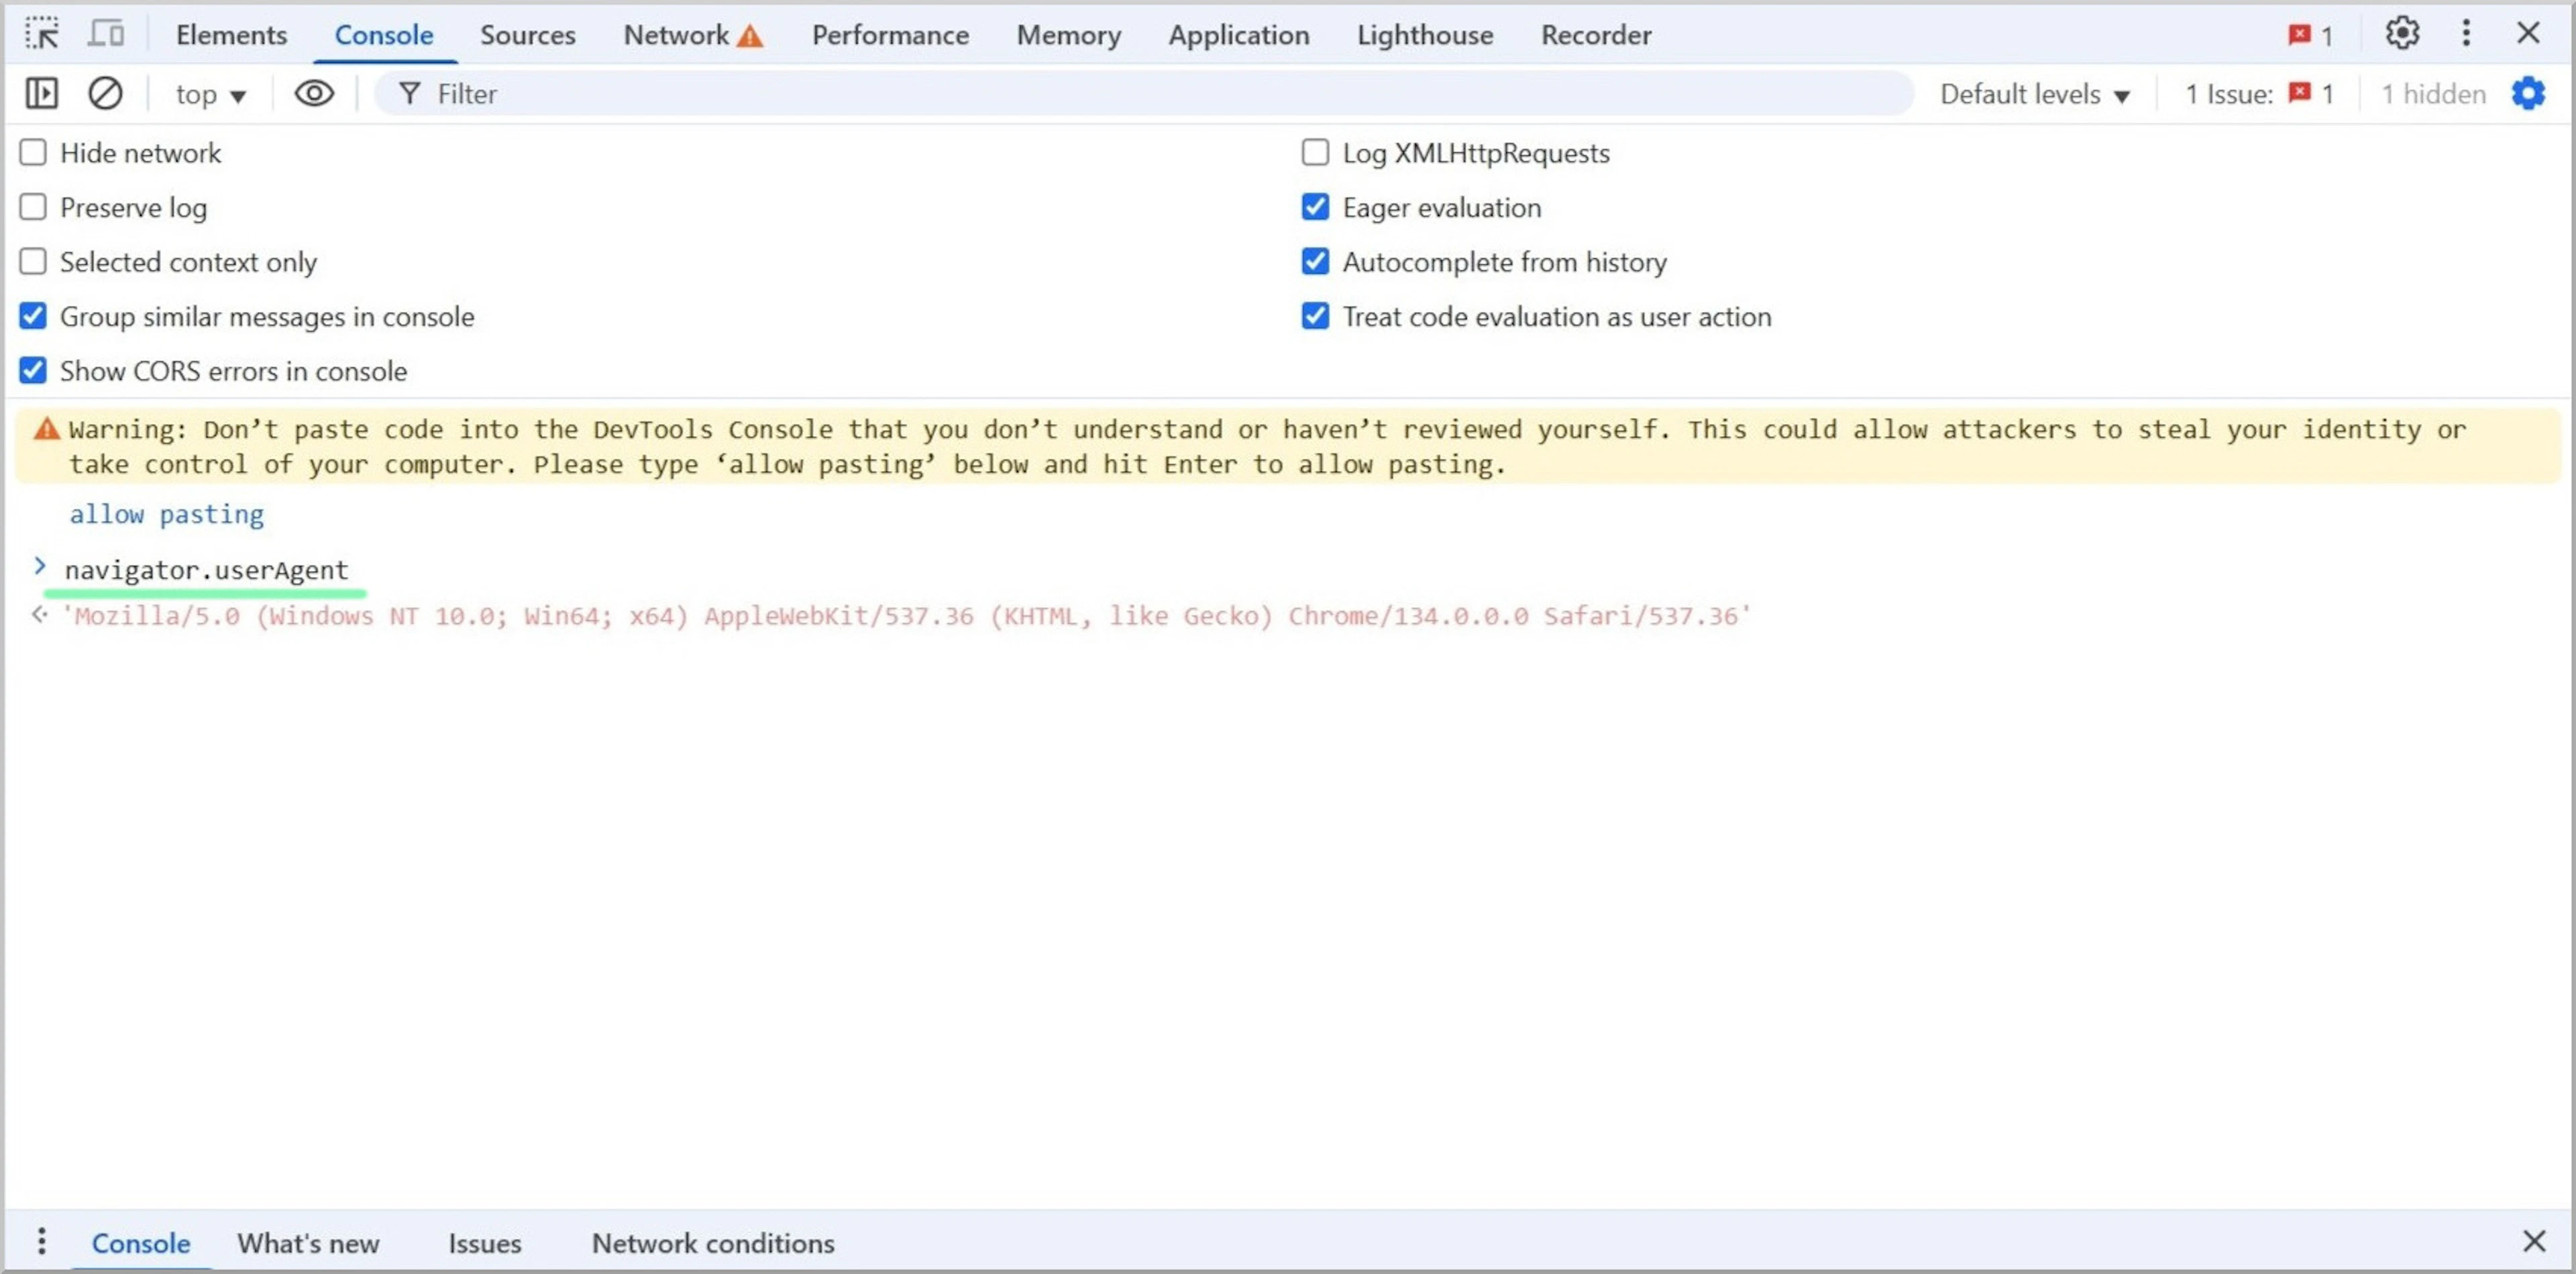Select the Lighthouse tab
2576x1274 pixels.
[1425, 35]
